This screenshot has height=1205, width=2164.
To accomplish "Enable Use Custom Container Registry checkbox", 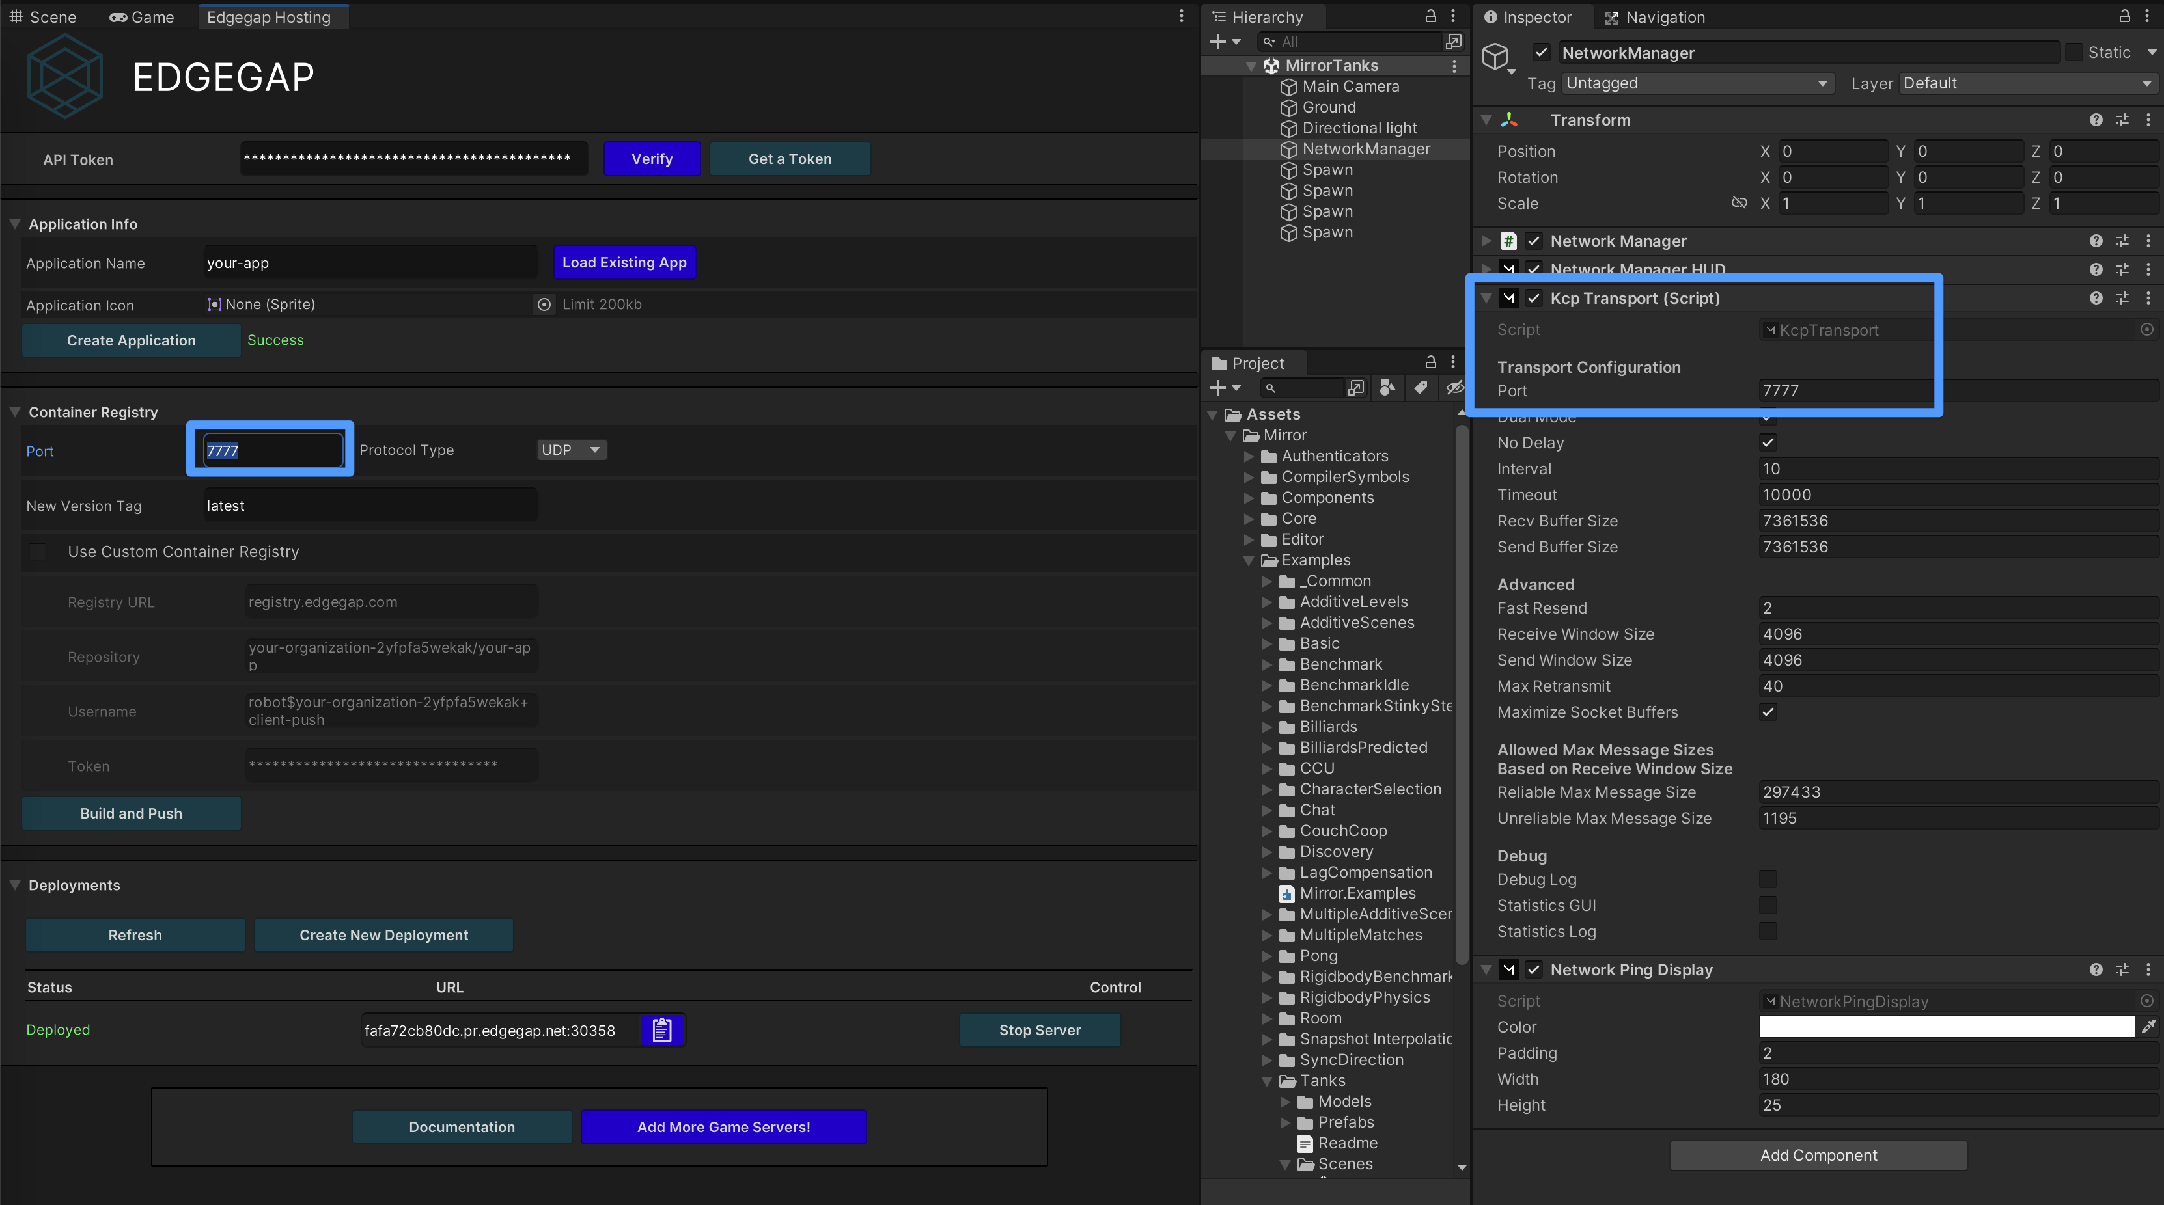I will [38, 552].
